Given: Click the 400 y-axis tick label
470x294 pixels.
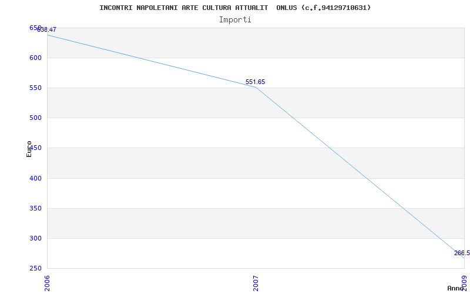Looking at the screenshot, I should pyautogui.click(x=35, y=178).
